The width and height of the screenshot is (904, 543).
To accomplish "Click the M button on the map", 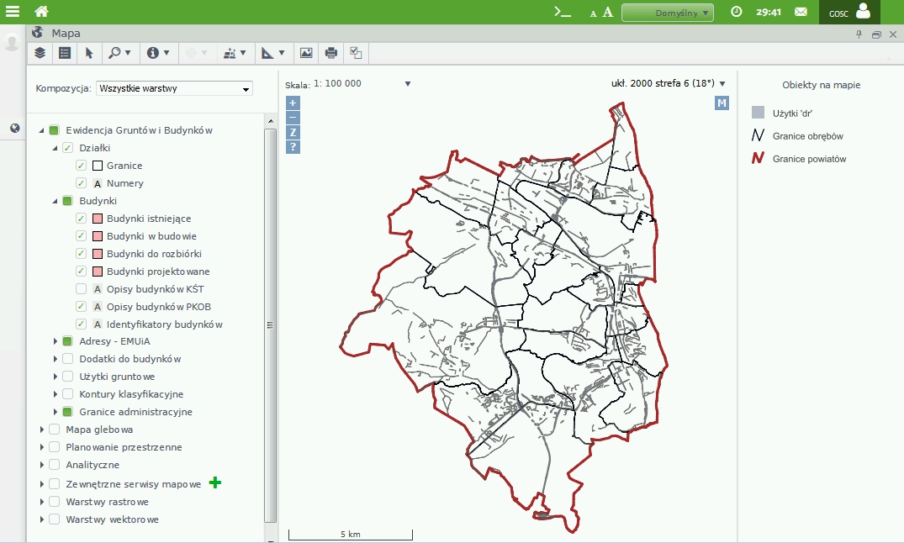I will pos(722,103).
